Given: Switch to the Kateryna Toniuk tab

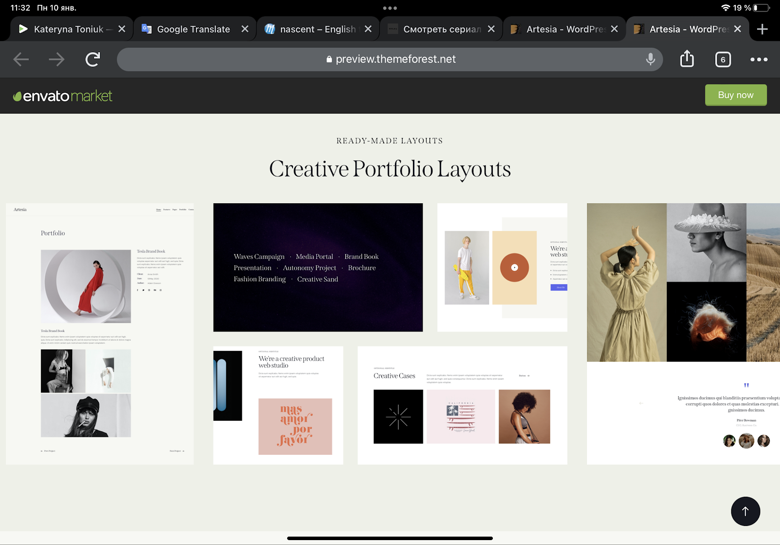Looking at the screenshot, I should pyautogui.click(x=71, y=29).
